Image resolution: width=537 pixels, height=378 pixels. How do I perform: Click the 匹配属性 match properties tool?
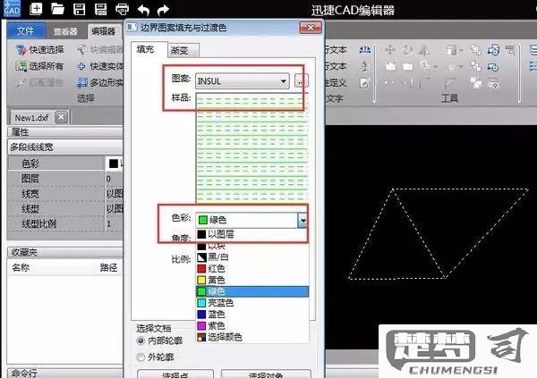pyautogui.click(x=39, y=82)
